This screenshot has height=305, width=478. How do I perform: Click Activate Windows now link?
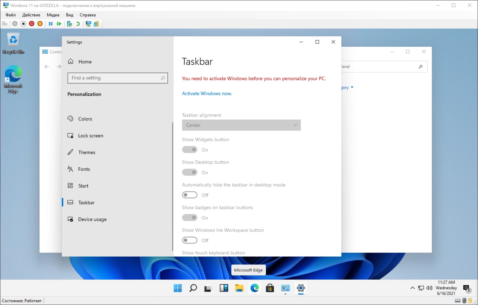[207, 94]
